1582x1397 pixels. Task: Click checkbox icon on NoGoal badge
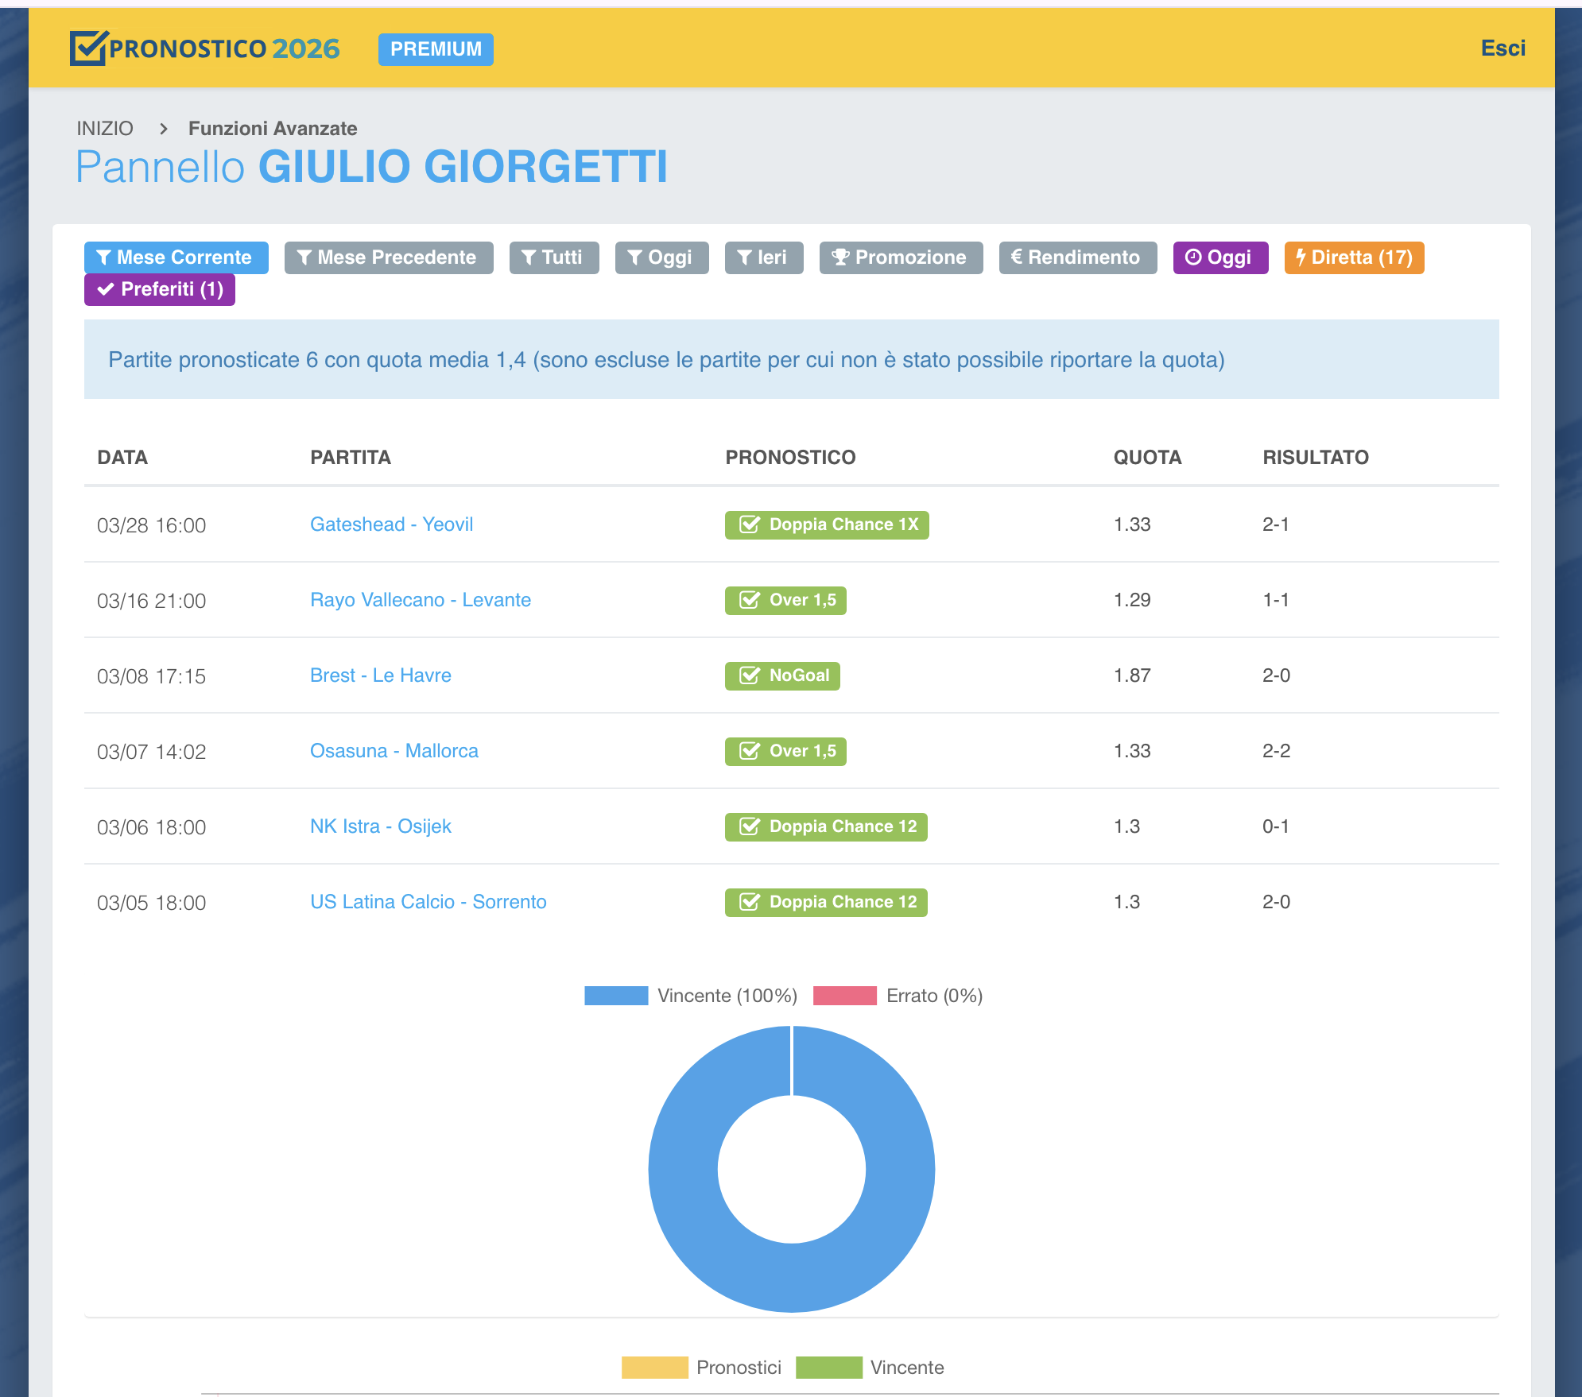[x=749, y=675]
